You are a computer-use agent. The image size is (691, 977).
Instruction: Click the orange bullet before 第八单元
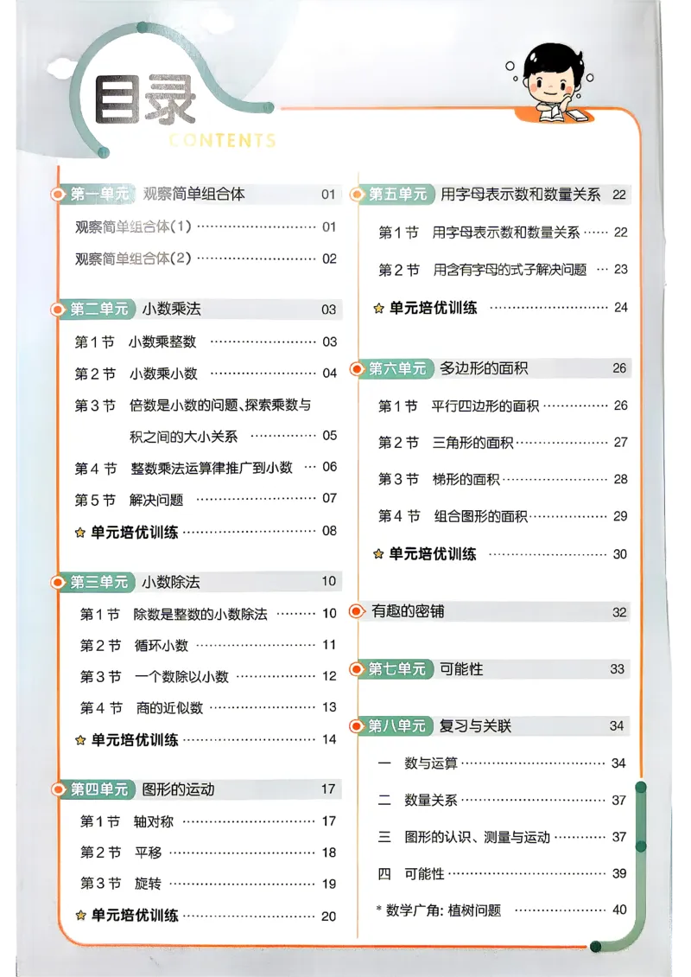click(x=357, y=726)
